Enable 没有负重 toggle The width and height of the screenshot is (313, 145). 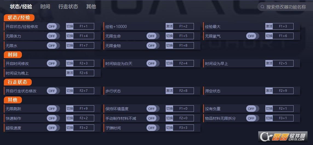[252, 109]
